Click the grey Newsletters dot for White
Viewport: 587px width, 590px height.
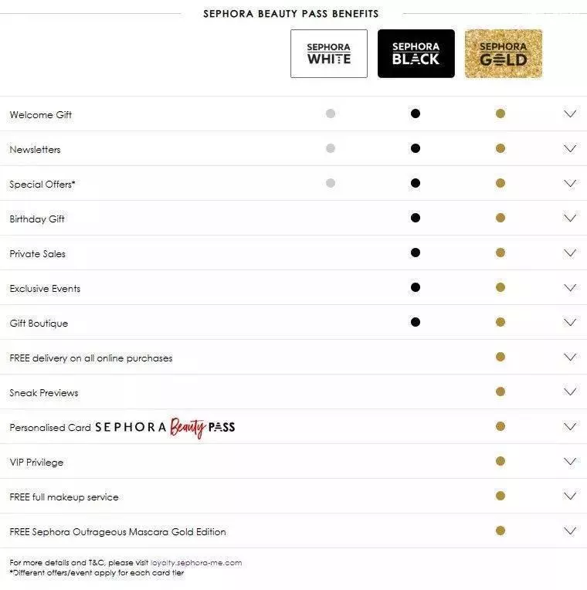[331, 148]
